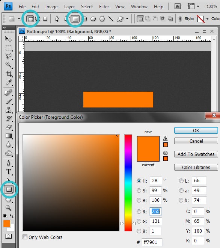The height and width of the screenshot is (248, 220).
Task: Select the S saturation radio button
Action: click(139, 191)
